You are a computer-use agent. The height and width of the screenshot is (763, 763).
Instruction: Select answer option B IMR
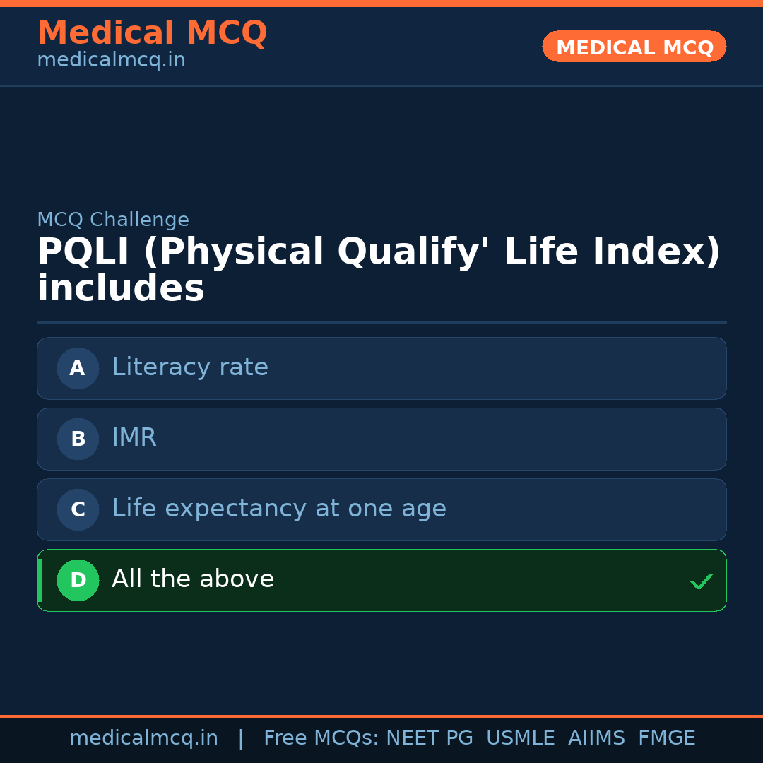(x=381, y=439)
